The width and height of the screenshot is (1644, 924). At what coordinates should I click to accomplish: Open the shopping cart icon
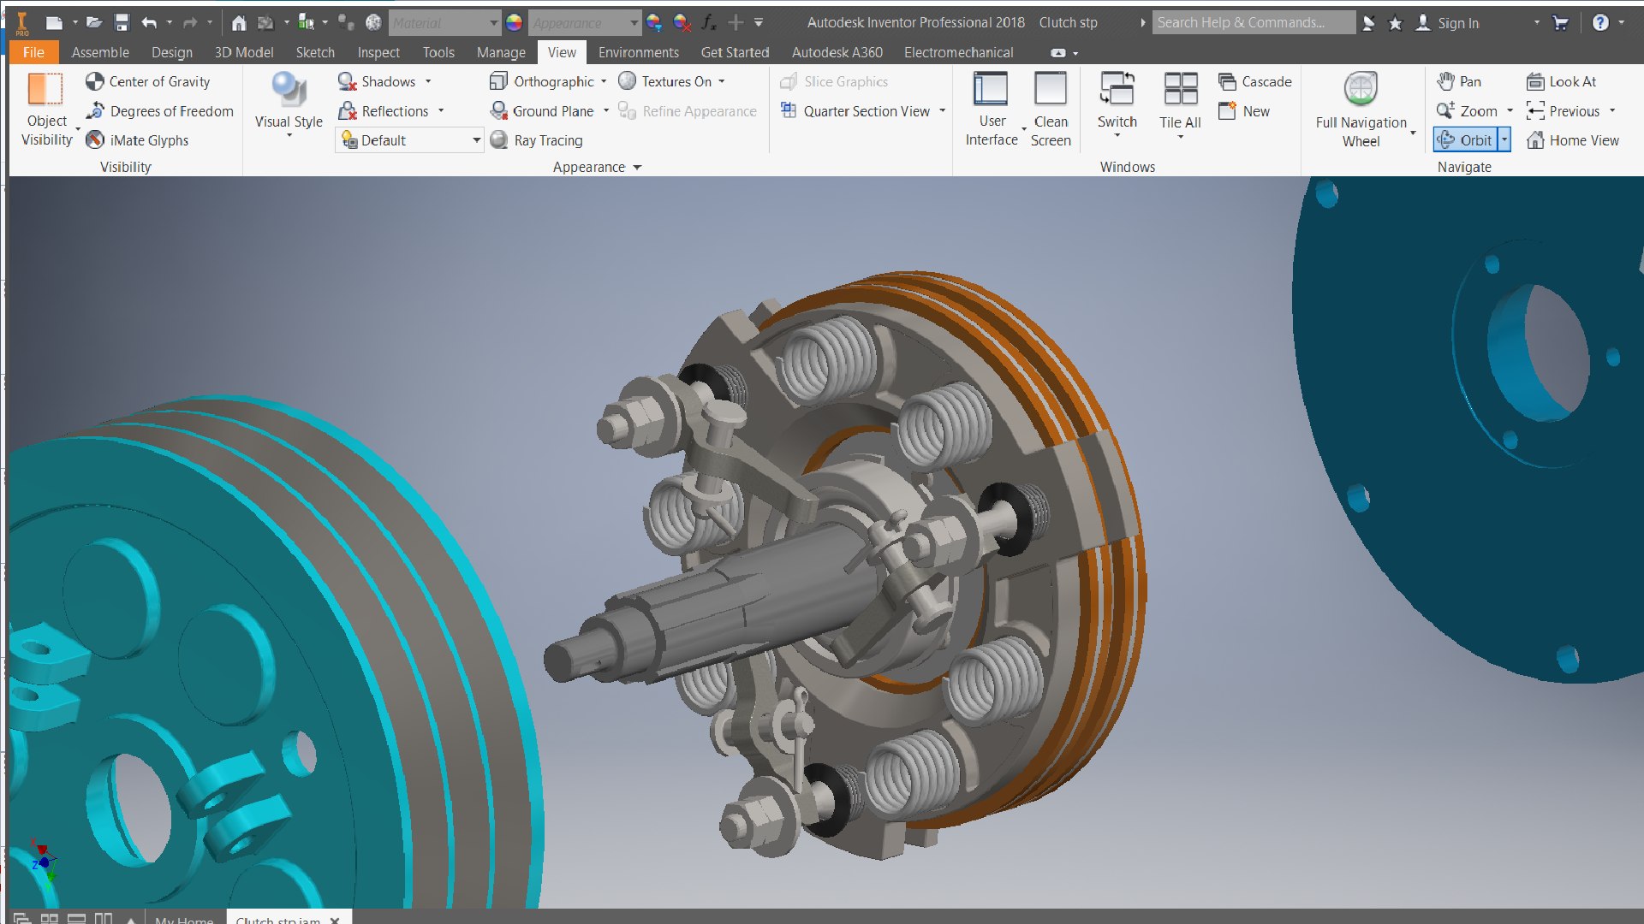point(1561,23)
